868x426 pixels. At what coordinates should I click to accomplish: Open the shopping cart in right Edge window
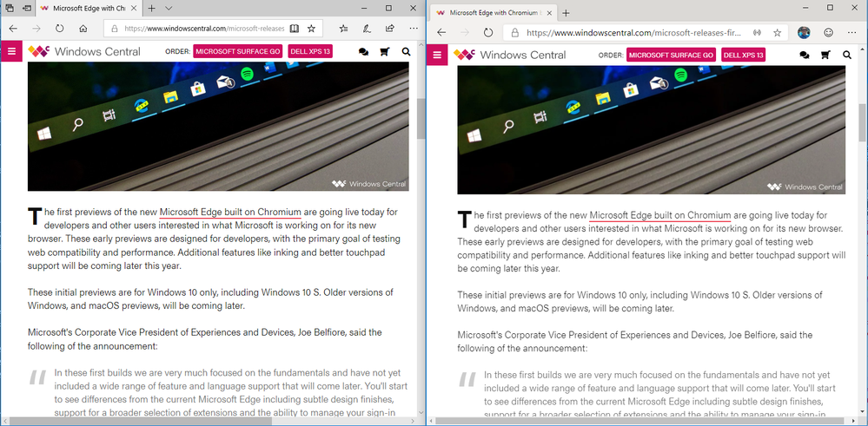pos(825,55)
